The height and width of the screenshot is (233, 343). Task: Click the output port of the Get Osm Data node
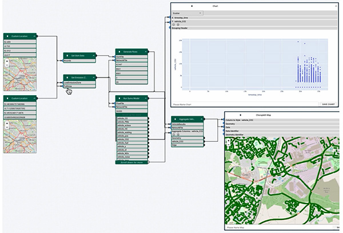coord(96,56)
